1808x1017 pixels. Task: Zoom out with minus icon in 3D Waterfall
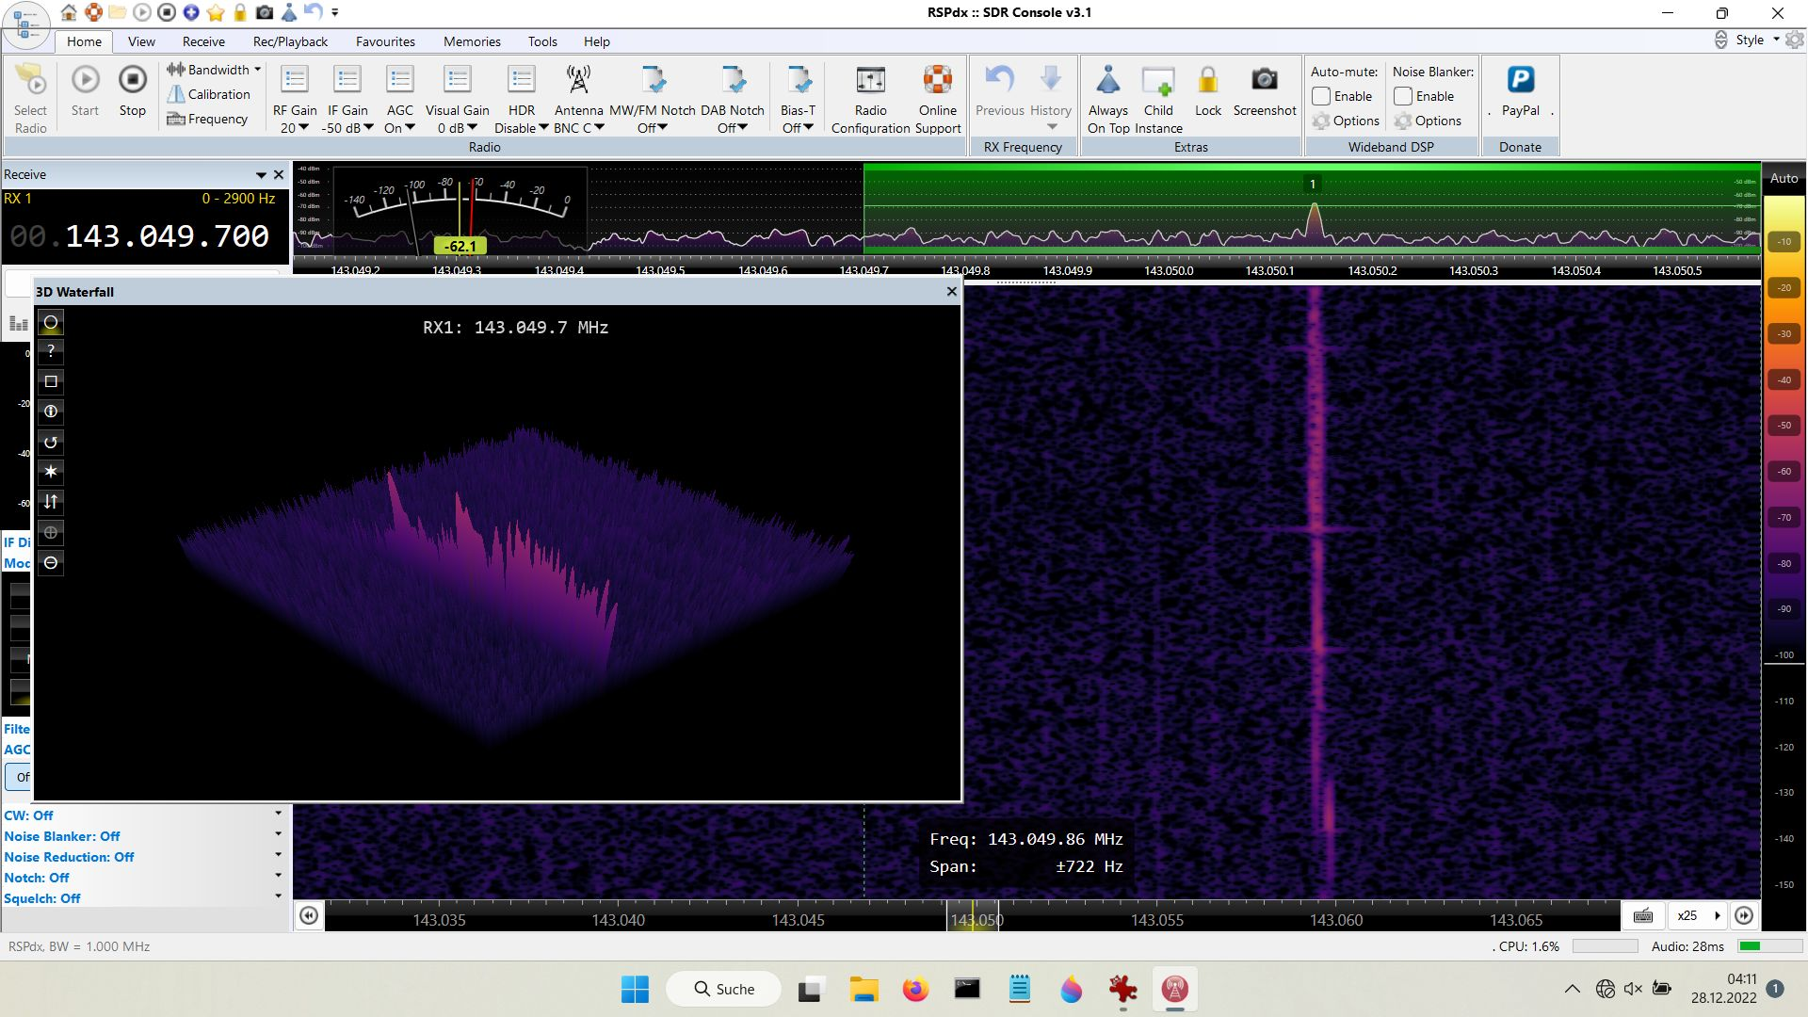click(51, 563)
